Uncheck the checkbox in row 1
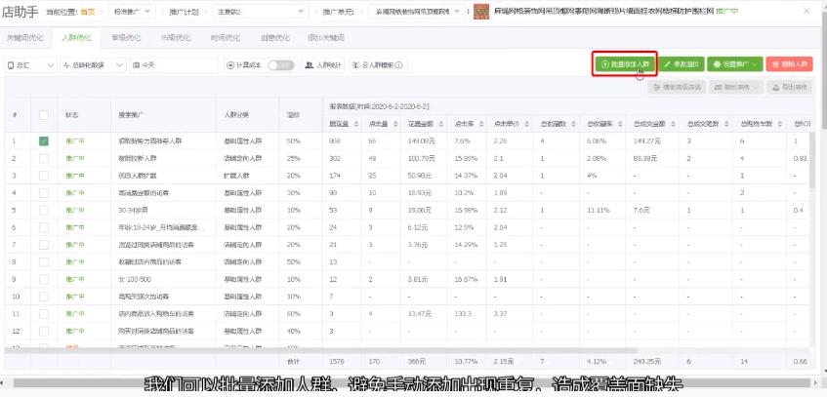This screenshot has height=397, width=827. click(x=44, y=141)
